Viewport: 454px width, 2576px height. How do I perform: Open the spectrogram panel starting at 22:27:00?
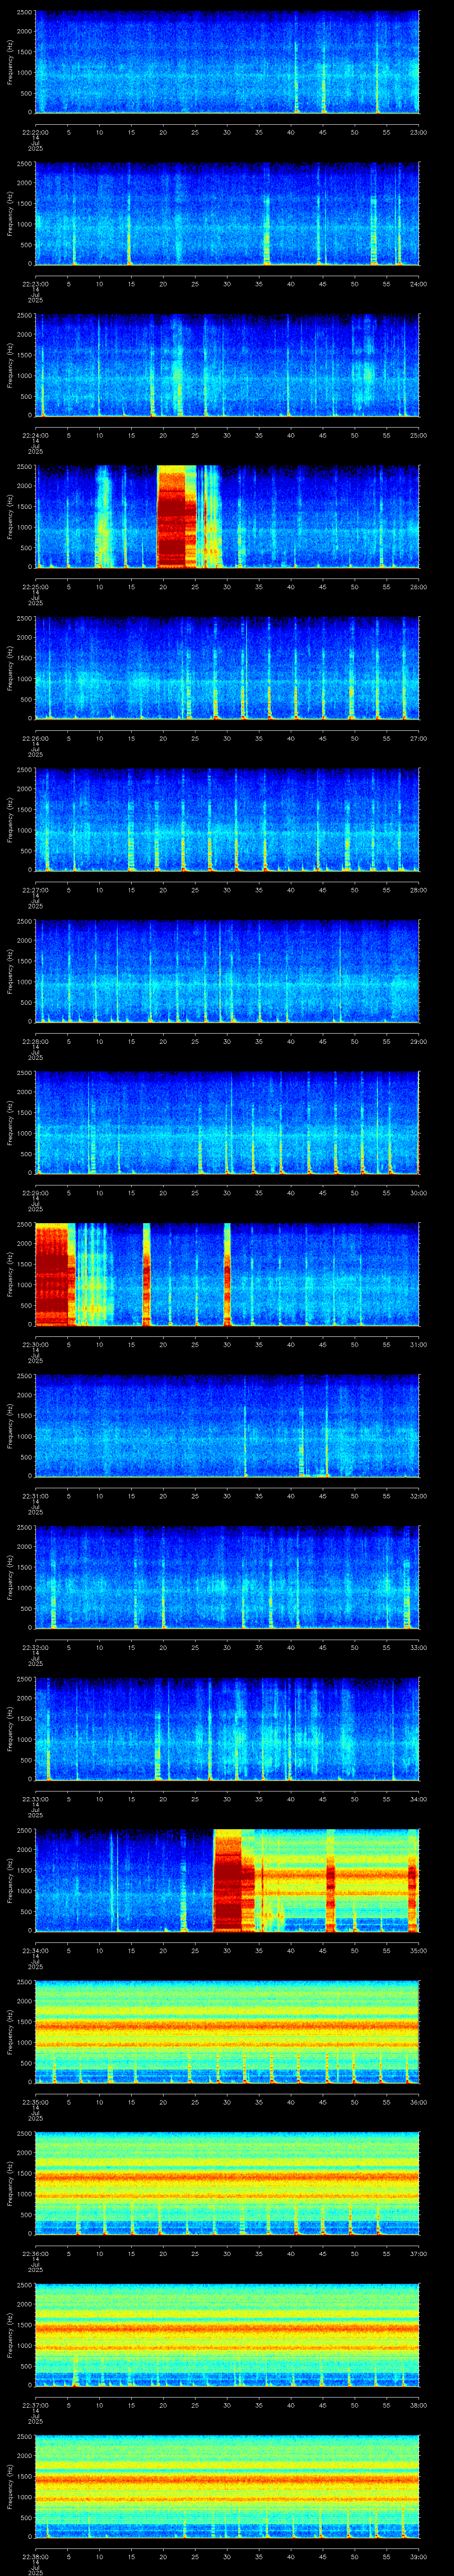pos(227,820)
